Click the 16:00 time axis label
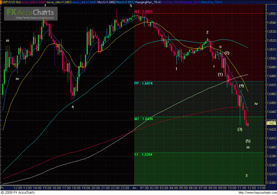Screen dimensions: 277x195 pos(57,188)
